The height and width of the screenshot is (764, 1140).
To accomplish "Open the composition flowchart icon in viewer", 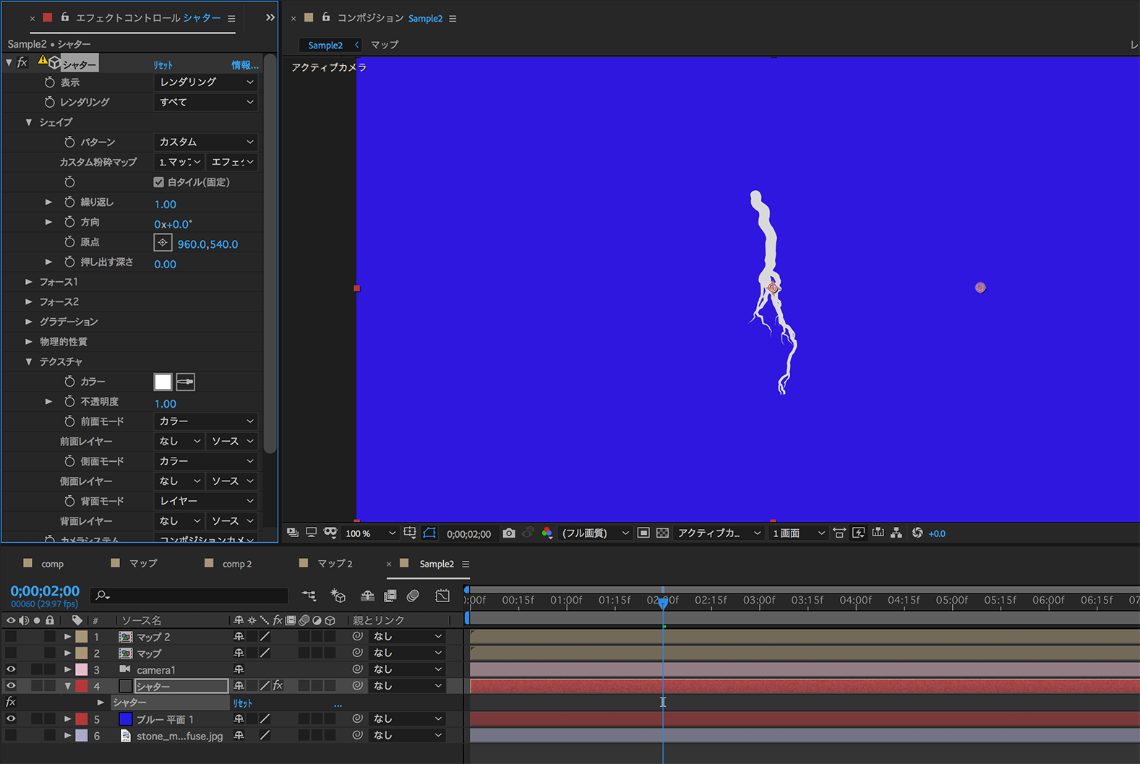I will pos(896,533).
